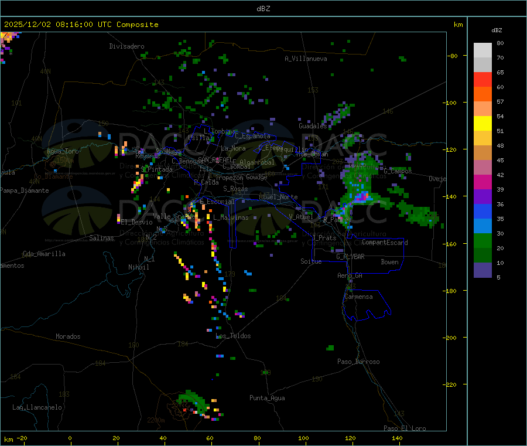Screen dimensions: 527x446
Task: Click the "Salinas" map label
Action: point(101,238)
